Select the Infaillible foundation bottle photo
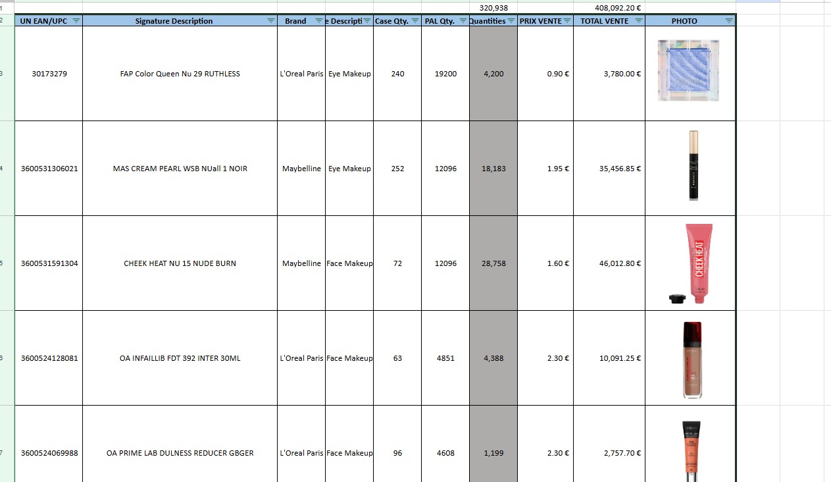 pos(692,359)
